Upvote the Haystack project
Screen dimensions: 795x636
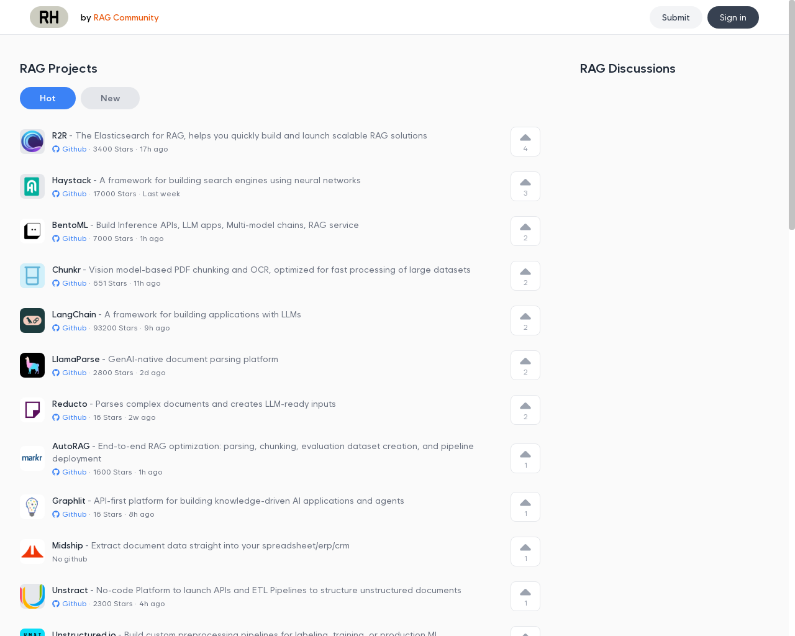tap(525, 186)
